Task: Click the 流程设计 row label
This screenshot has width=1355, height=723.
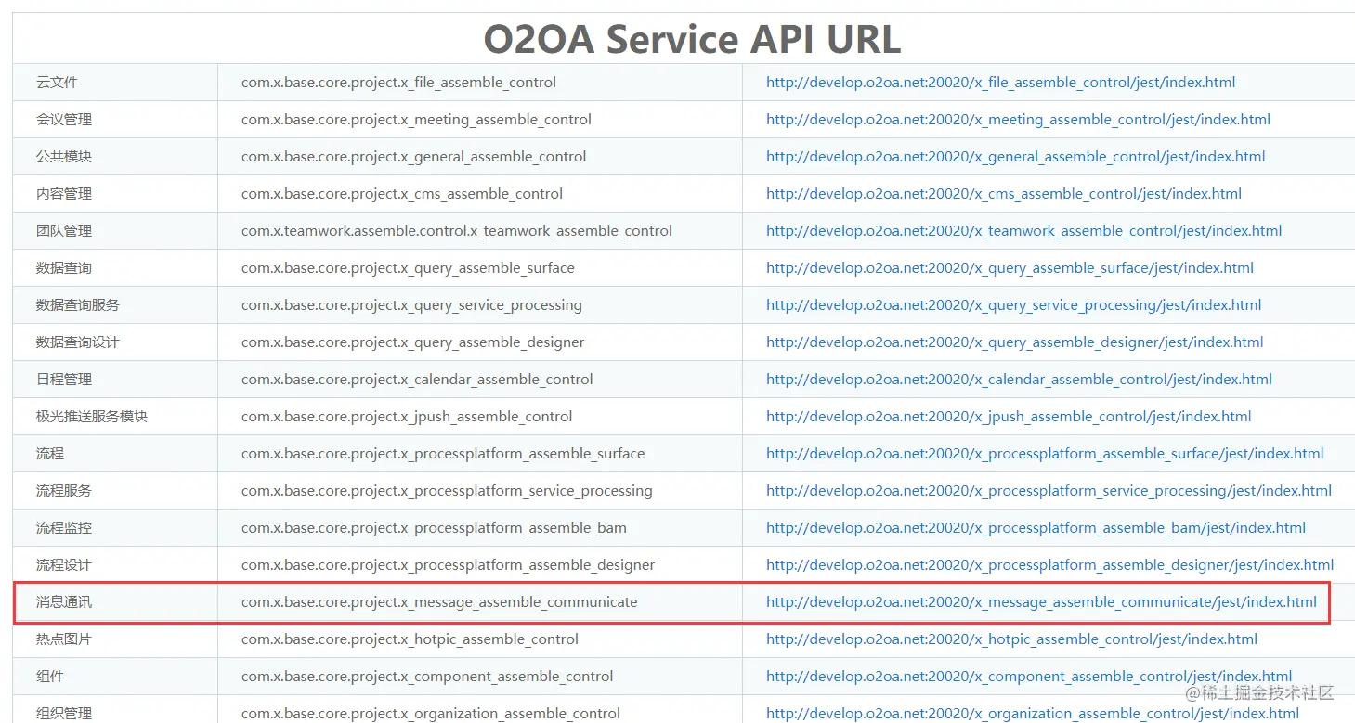Action: click(64, 565)
